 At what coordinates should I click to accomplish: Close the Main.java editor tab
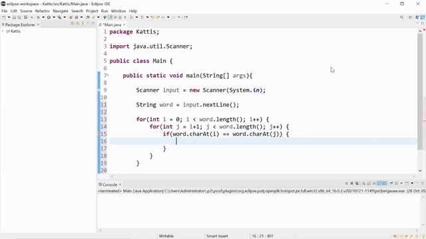click(124, 25)
